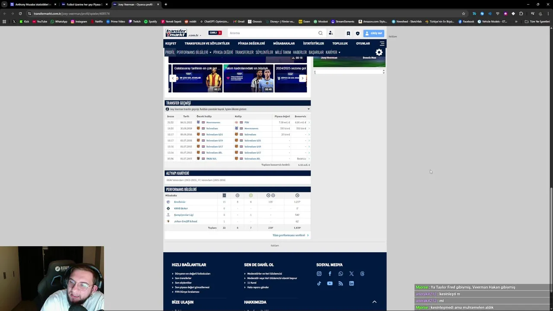This screenshot has width=553, height=311.
Task: Click the WhatsApp social icon
Action: point(340,273)
